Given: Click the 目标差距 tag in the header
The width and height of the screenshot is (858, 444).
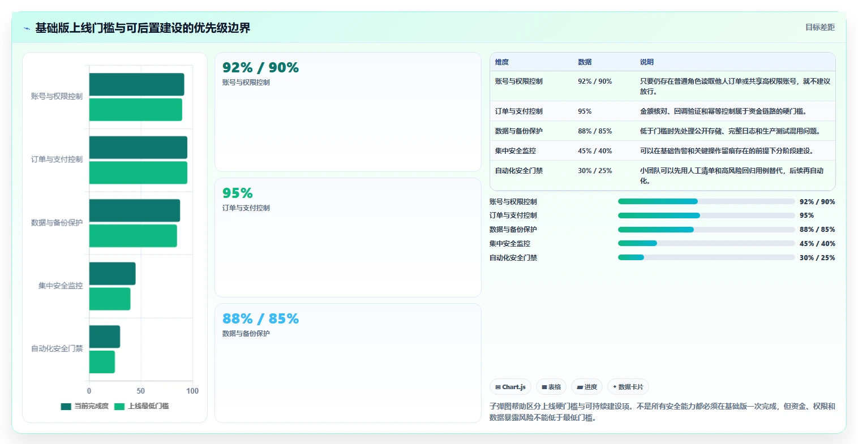Looking at the screenshot, I should (x=820, y=27).
